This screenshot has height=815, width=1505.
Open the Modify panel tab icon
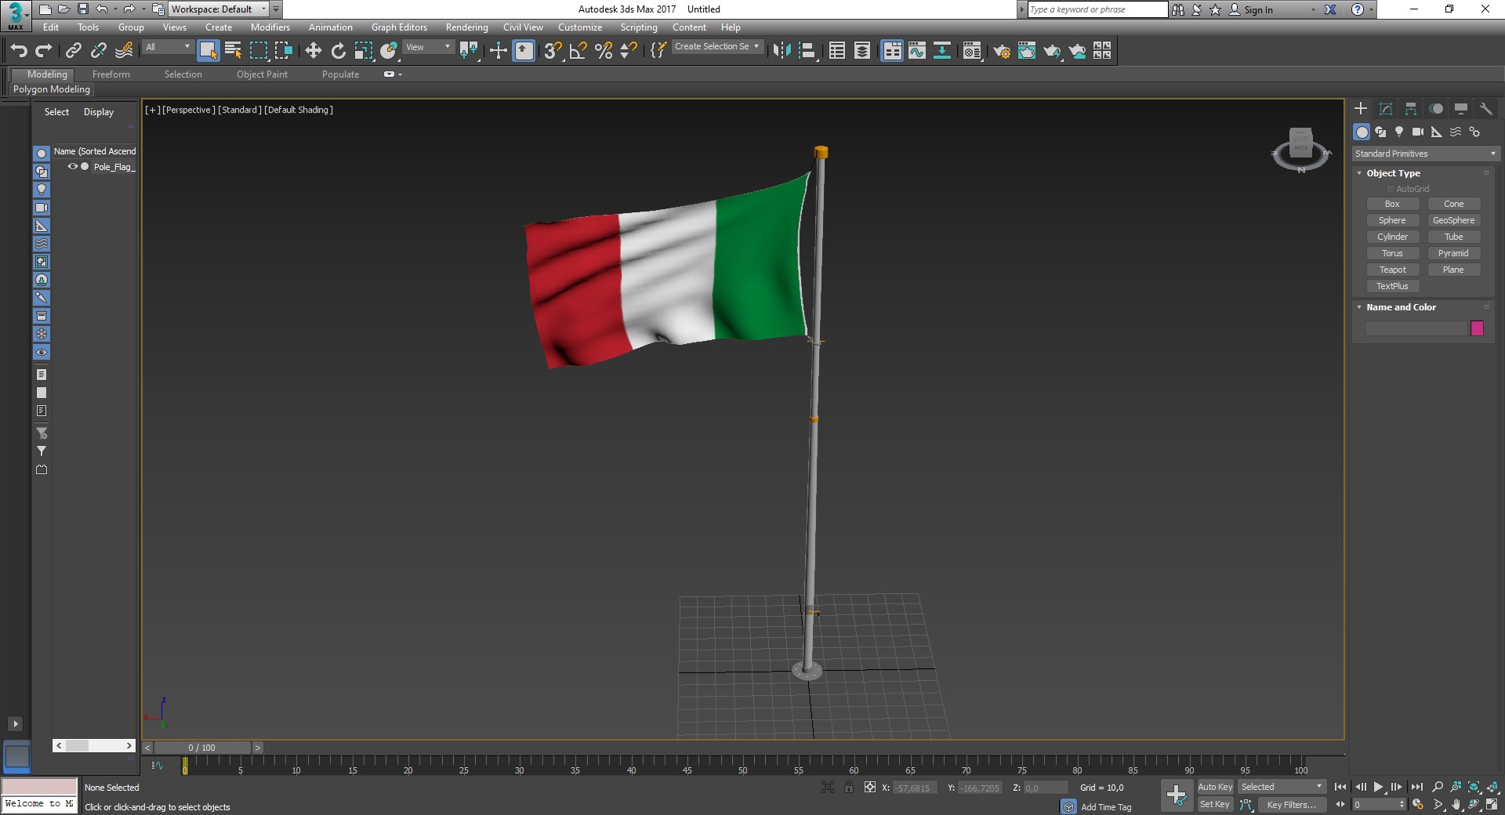pyautogui.click(x=1386, y=109)
